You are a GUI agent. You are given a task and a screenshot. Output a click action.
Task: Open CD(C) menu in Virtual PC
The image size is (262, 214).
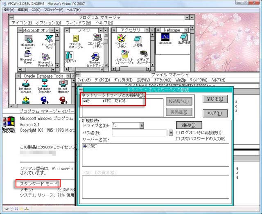[x=36, y=10]
